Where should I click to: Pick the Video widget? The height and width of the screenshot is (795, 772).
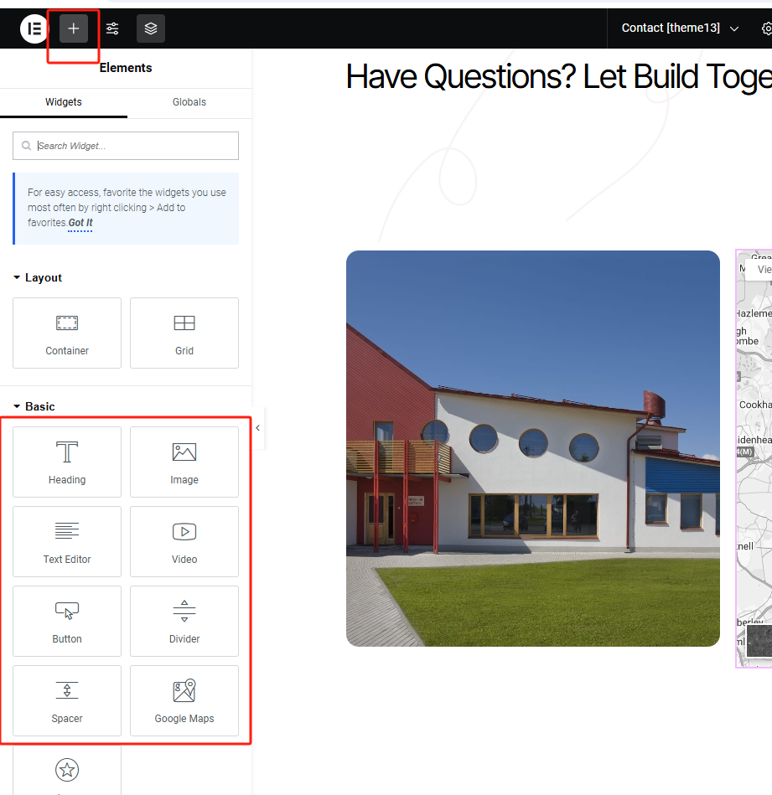(x=184, y=541)
